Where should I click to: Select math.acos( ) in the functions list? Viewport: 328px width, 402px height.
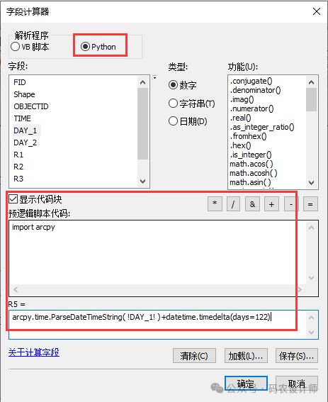pos(251,164)
